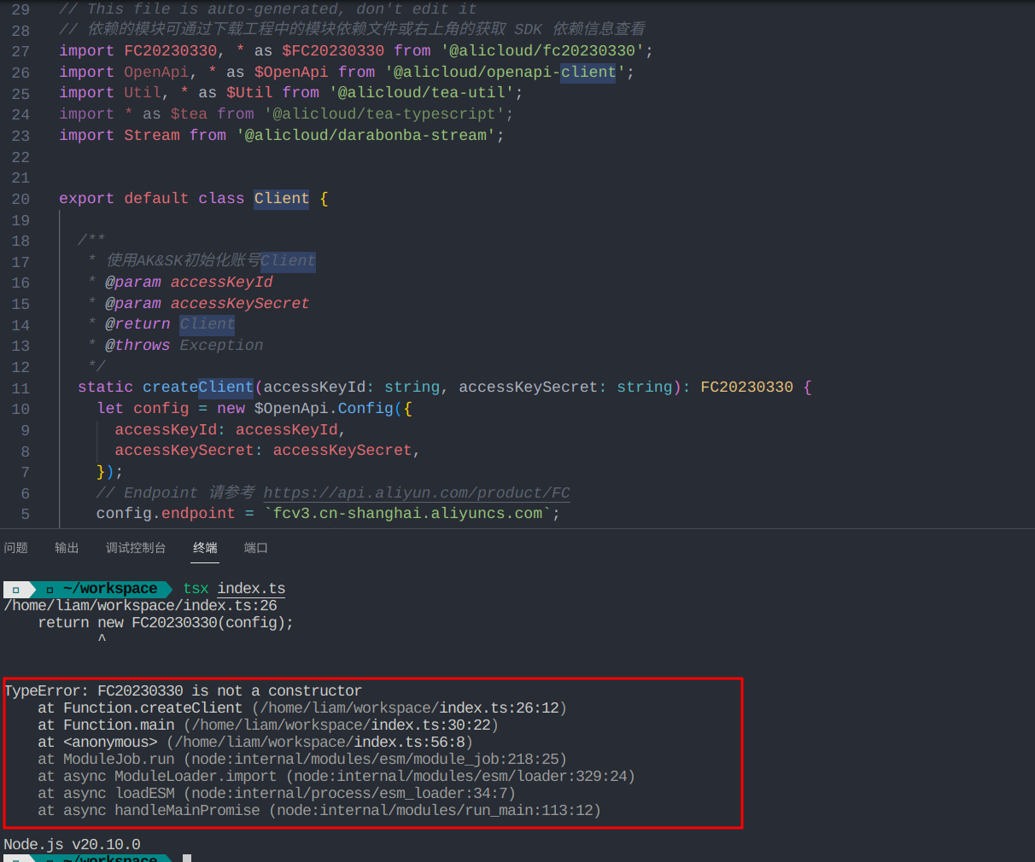Click '@param accessKeySecret' doc comment
This screenshot has height=862, width=1035.
click(x=208, y=304)
